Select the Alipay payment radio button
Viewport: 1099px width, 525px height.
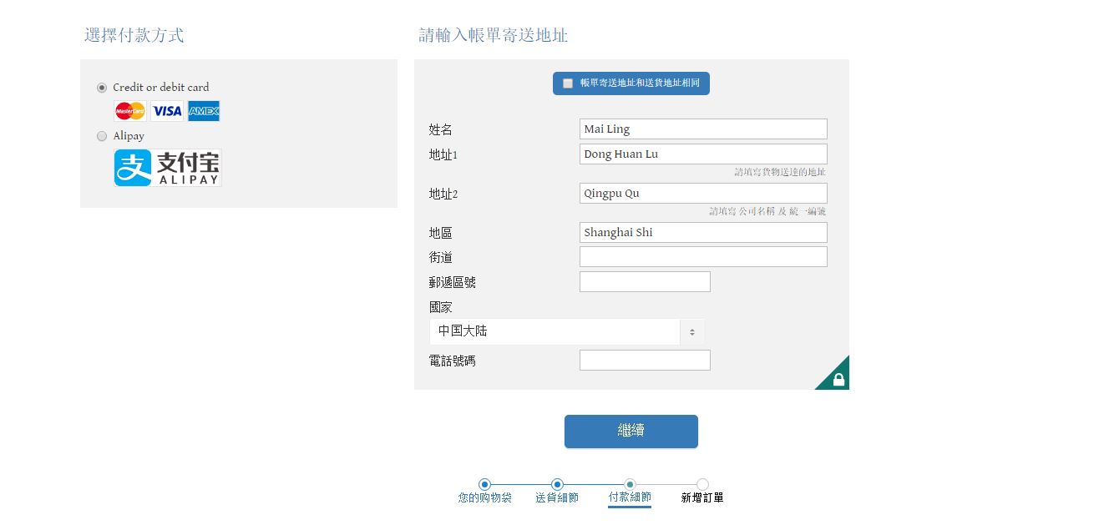tap(102, 136)
